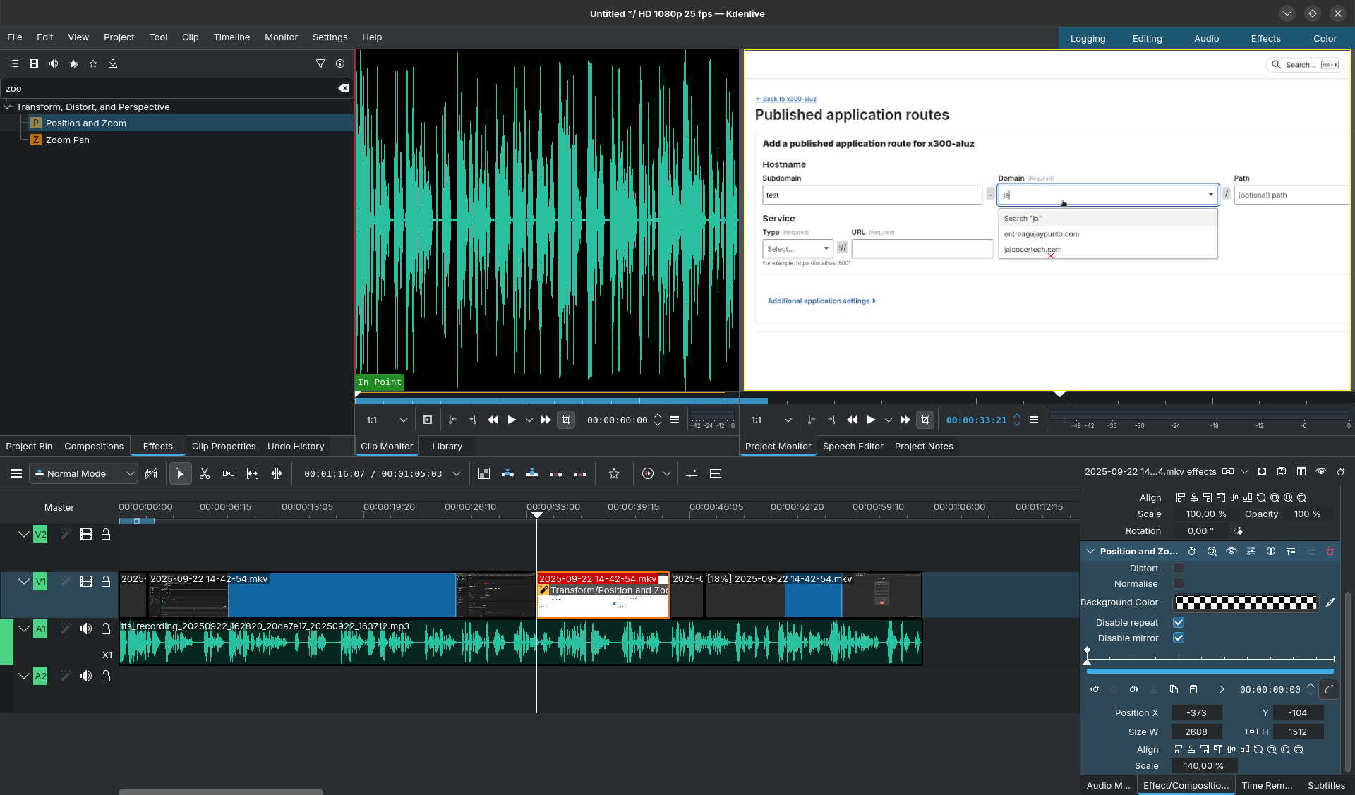Delete the Position and Zoom effect
The height and width of the screenshot is (795, 1355).
1330,552
